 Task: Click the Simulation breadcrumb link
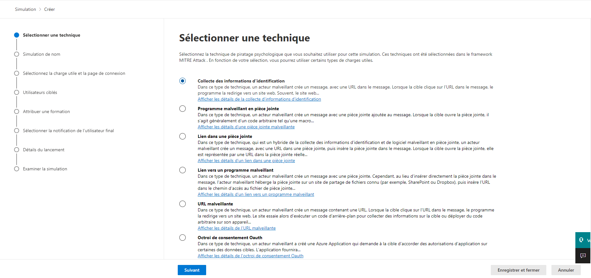coord(26,9)
